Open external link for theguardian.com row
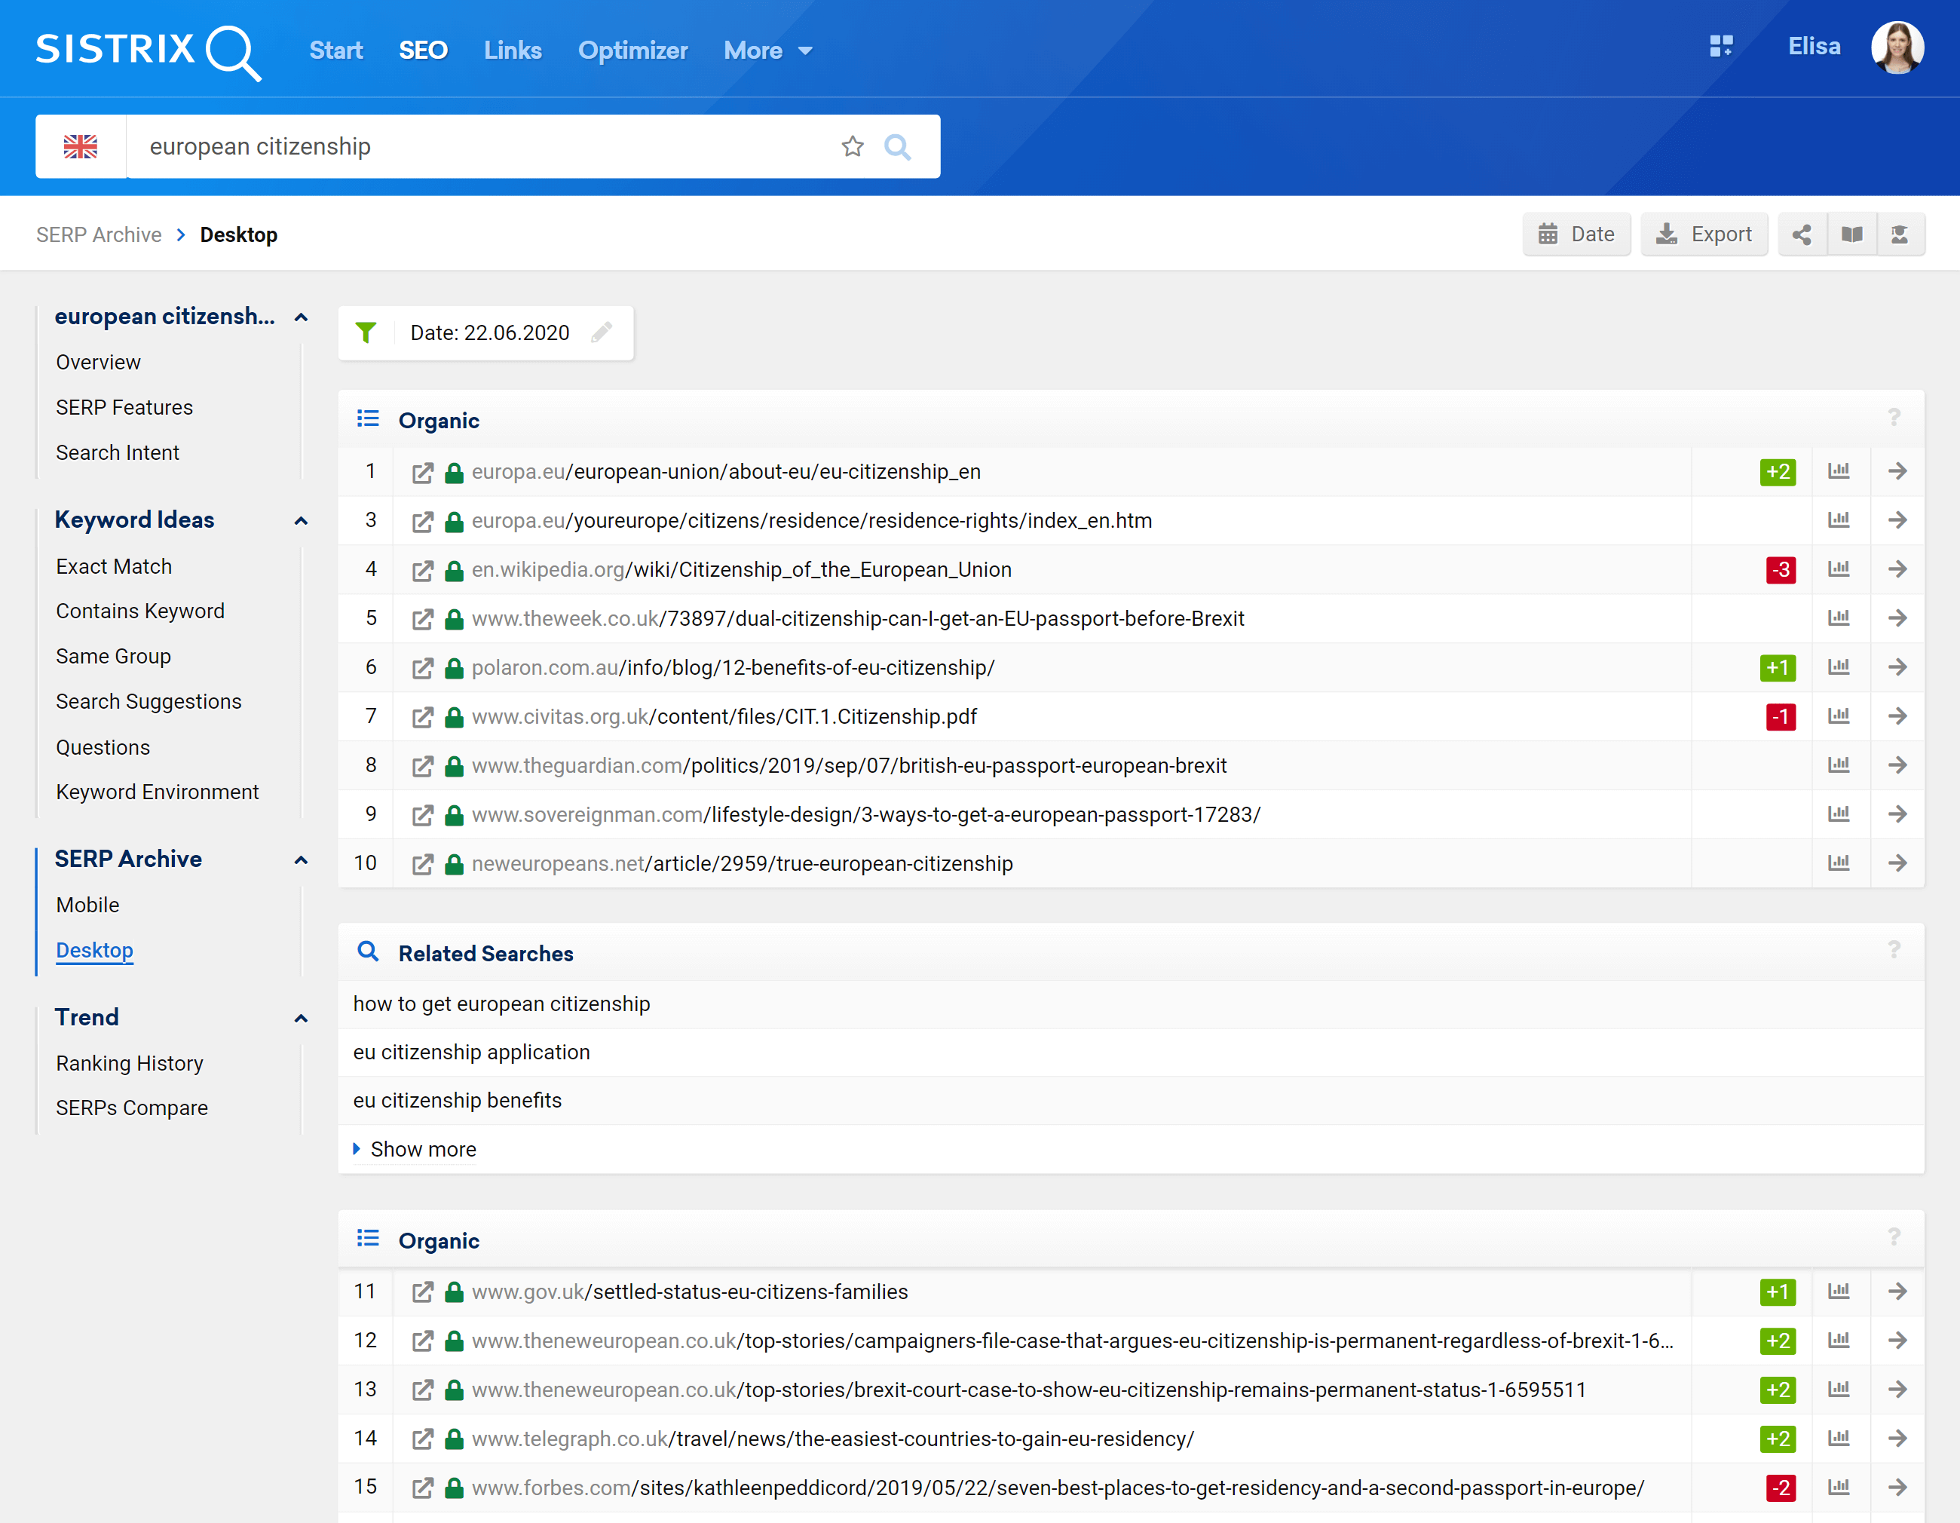The image size is (1960, 1523). point(422,767)
